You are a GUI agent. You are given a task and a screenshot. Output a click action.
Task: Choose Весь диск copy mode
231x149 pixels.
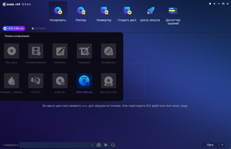[11, 53]
